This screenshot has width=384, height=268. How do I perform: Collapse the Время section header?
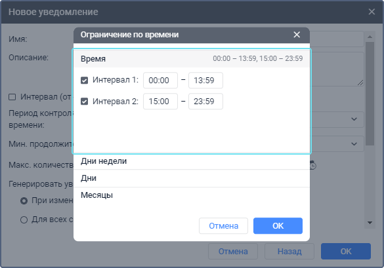(x=192, y=59)
